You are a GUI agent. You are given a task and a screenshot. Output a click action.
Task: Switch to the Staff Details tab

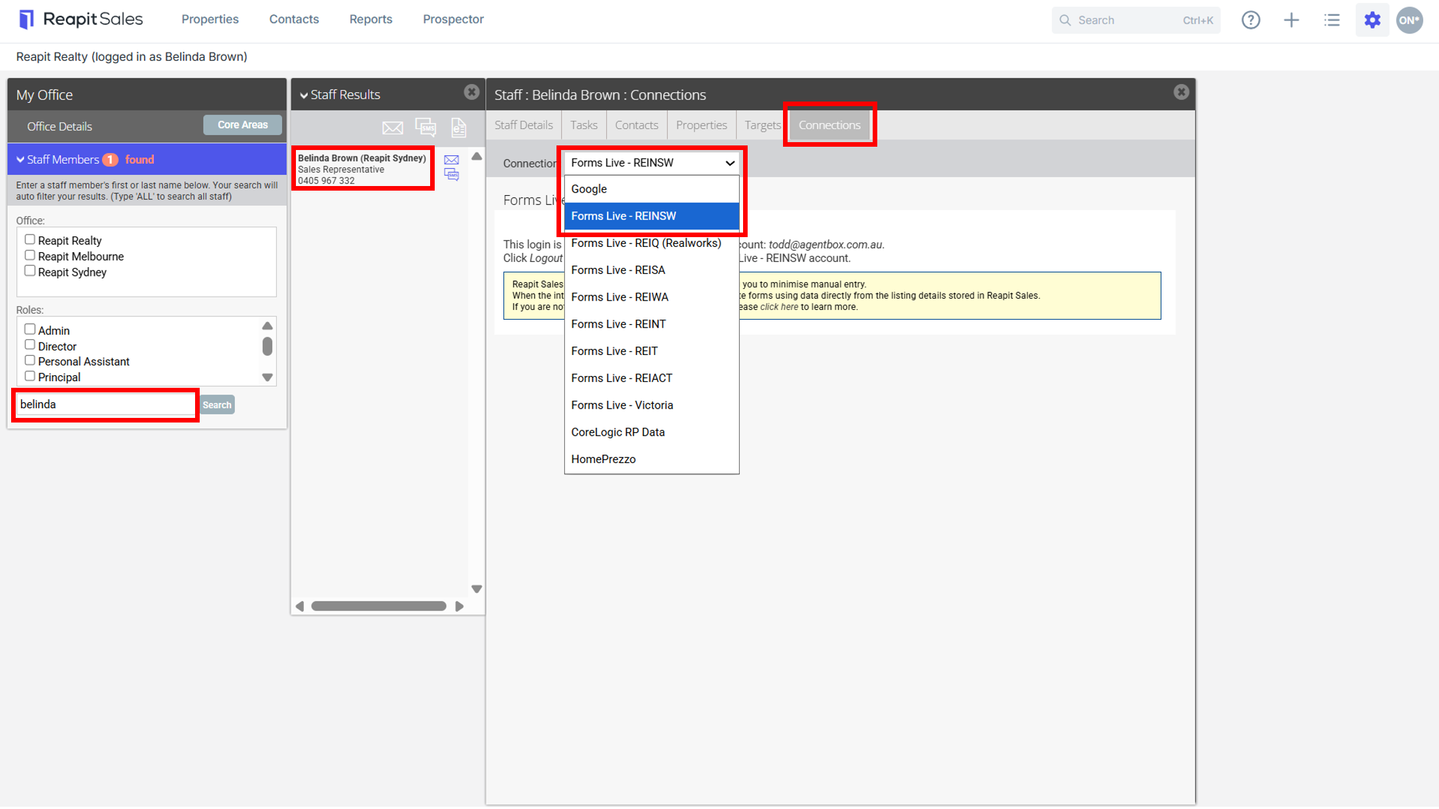point(523,125)
